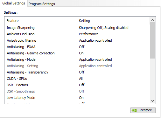This screenshot has height=118, width=161.
Task: Open the Antialiasing - FXAA Off setting
Action: click(x=81, y=47)
